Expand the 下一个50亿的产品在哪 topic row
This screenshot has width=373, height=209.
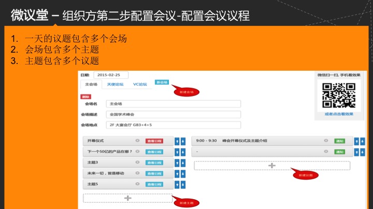(x=110, y=152)
